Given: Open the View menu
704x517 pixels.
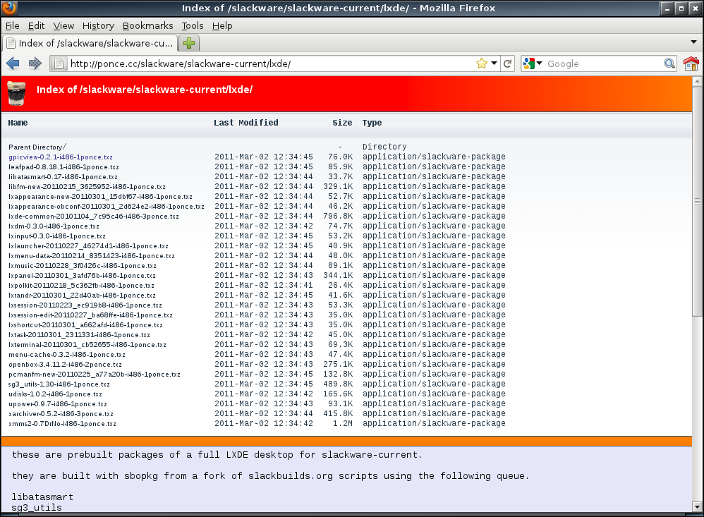Looking at the screenshot, I should [63, 26].
